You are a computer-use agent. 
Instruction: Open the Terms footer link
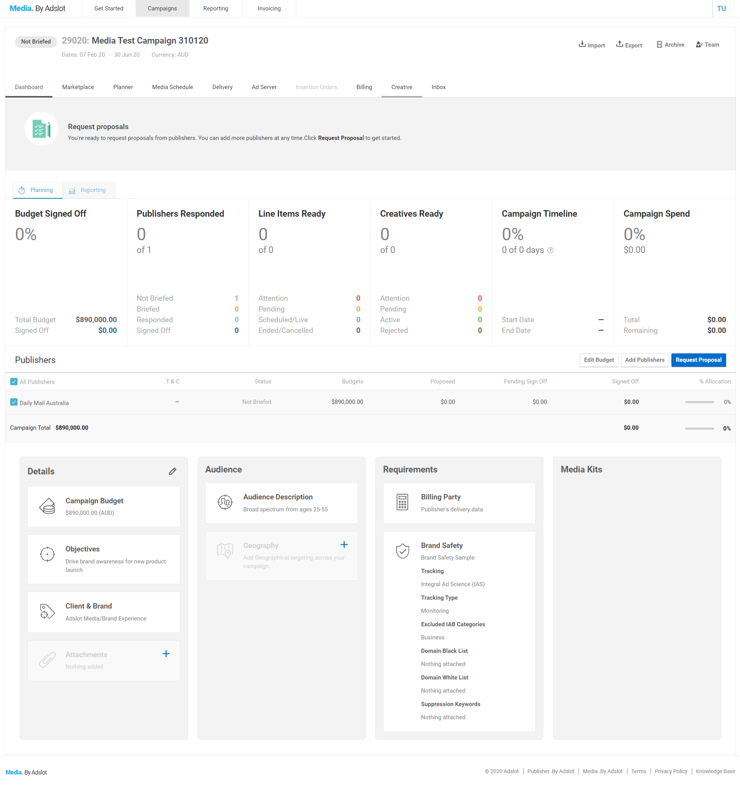(639, 772)
